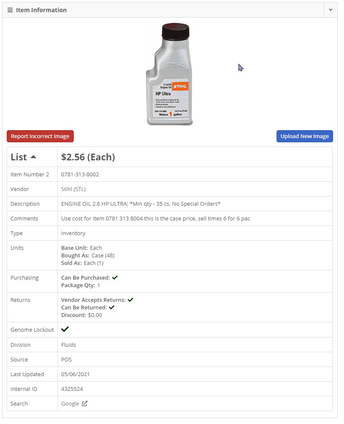Image resolution: width=344 pixels, height=424 pixels.
Task: Select the internal ID 4325524
Action: 72,389
